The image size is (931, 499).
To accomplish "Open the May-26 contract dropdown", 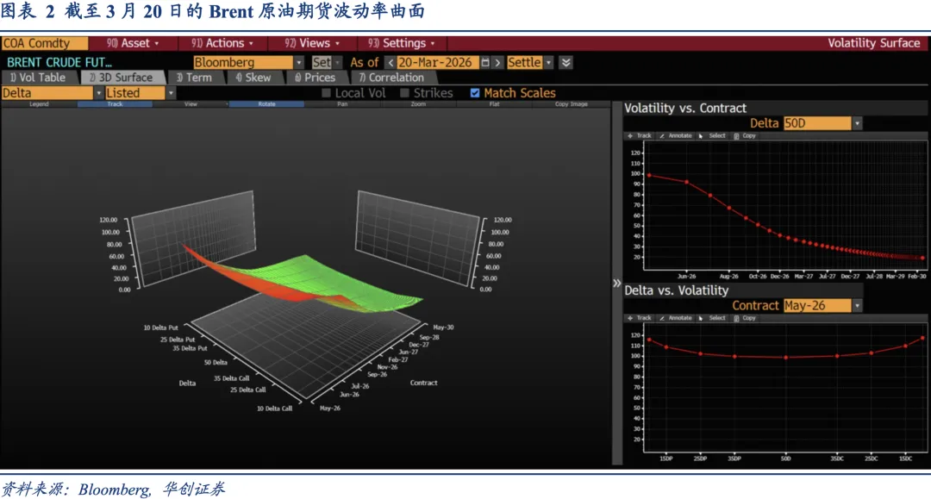I will pyautogui.click(x=857, y=306).
